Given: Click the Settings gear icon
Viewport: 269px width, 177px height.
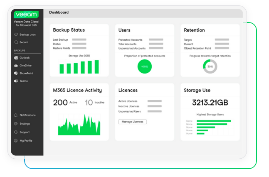Looking at the screenshot, I should coord(16,123).
